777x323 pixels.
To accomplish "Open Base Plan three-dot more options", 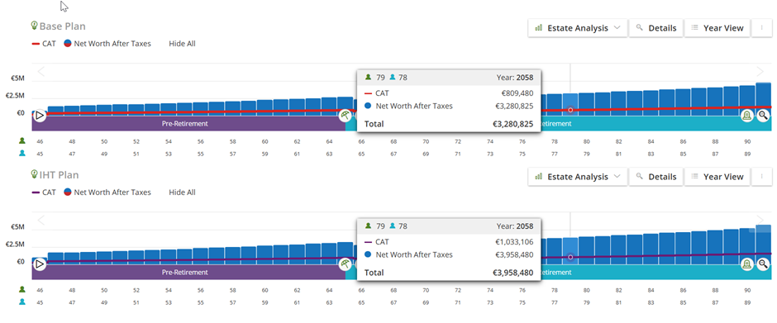I will pyautogui.click(x=761, y=28).
